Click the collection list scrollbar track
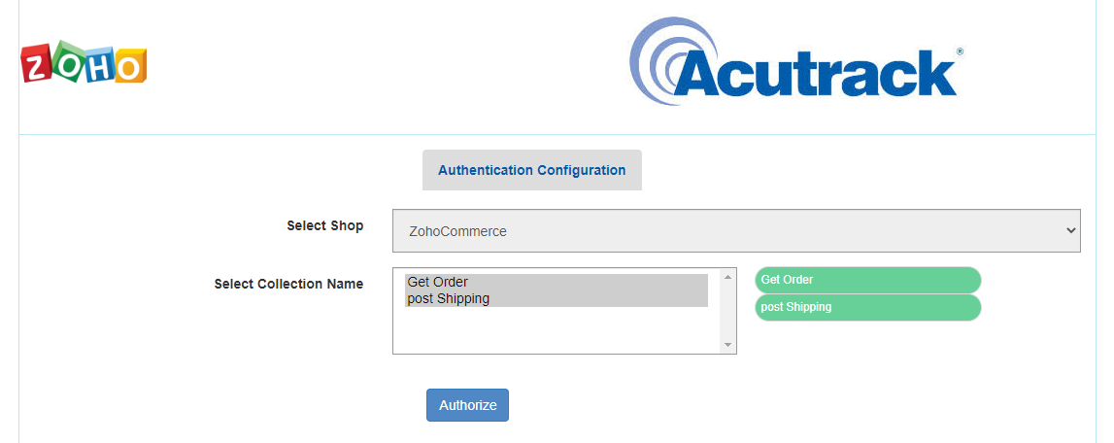This screenshot has height=443, width=1114. [727, 311]
